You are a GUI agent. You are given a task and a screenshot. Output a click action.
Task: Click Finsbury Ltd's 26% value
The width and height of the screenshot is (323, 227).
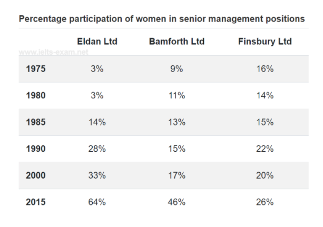point(265,202)
